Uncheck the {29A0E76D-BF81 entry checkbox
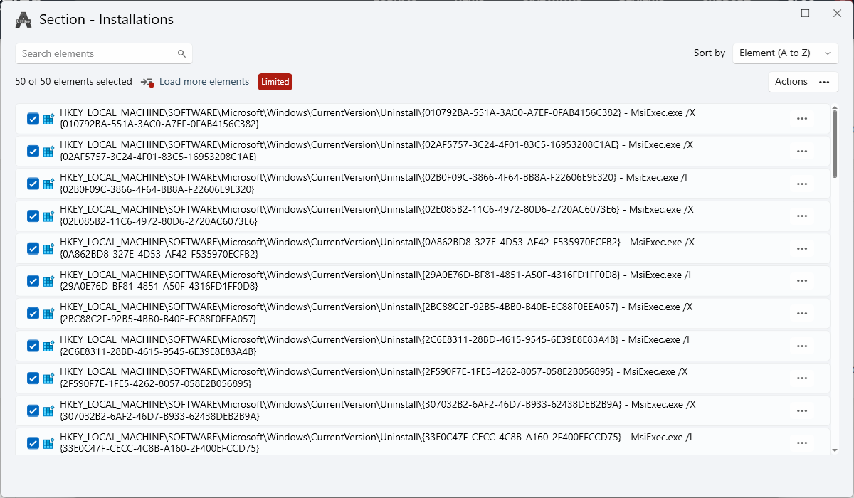Image resolution: width=854 pixels, height=498 pixels. [x=33, y=281]
